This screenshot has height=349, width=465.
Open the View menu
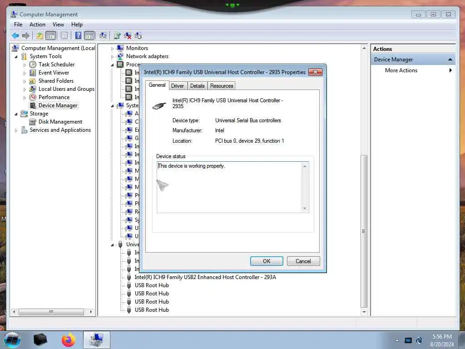58,25
